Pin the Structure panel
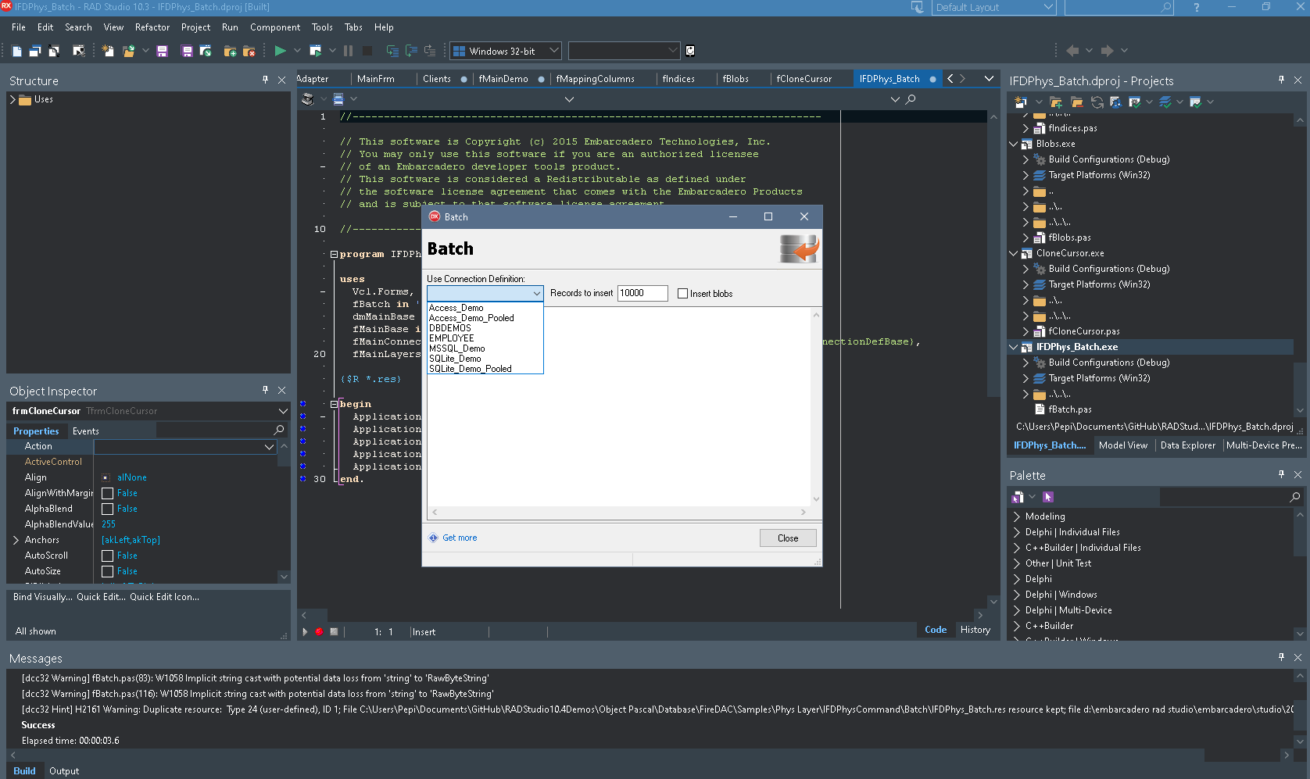The image size is (1310, 779). coord(266,80)
